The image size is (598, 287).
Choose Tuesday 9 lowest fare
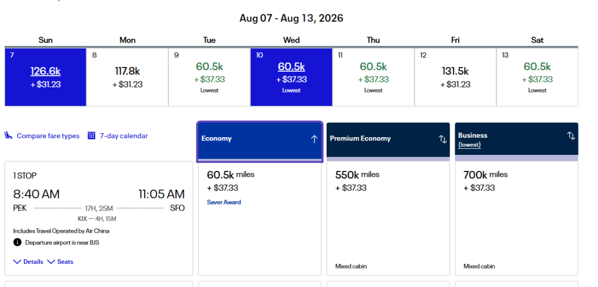tap(209, 77)
